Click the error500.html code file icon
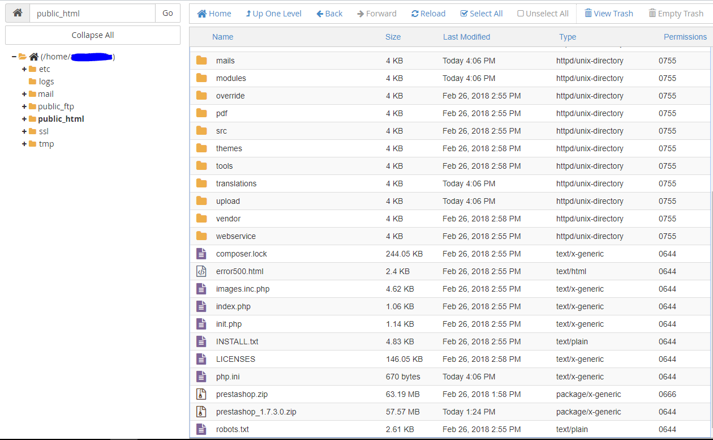Viewport: 713px width, 440px height. 201,271
